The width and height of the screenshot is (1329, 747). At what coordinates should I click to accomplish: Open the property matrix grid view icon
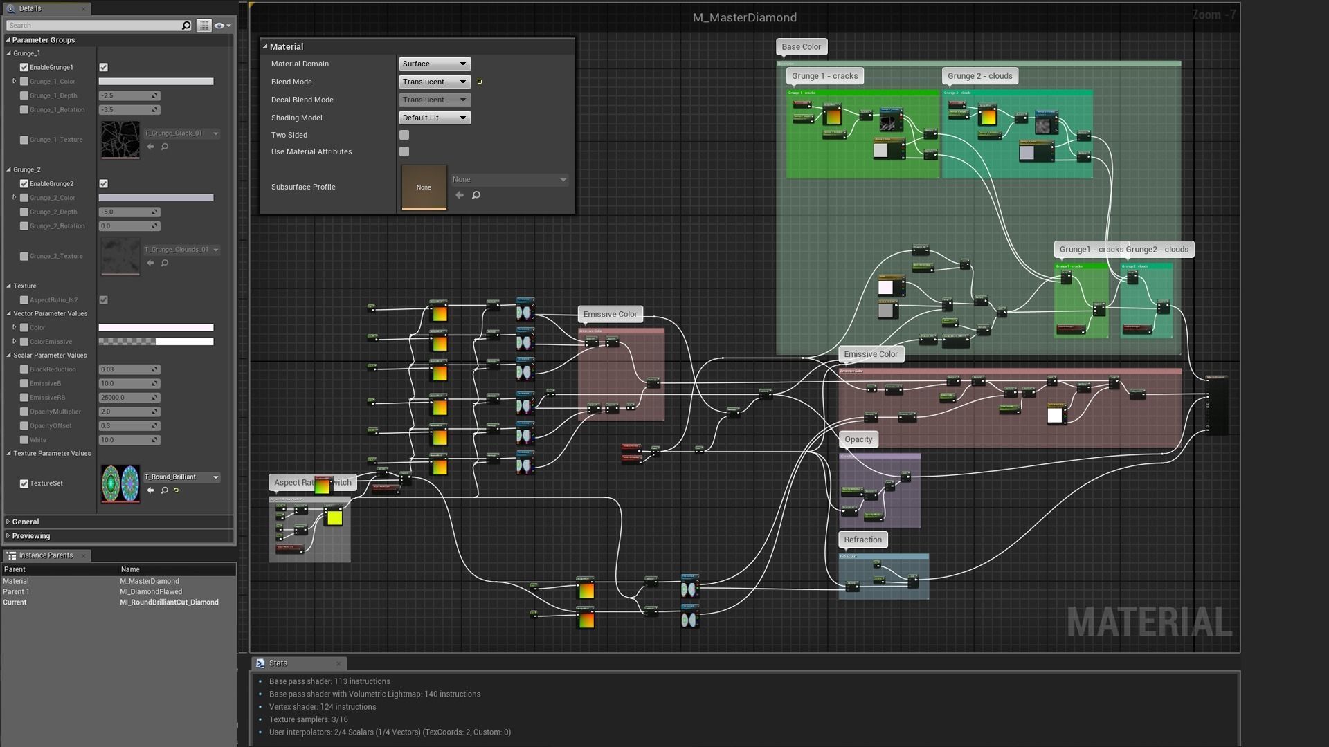(x=204, y=26)
